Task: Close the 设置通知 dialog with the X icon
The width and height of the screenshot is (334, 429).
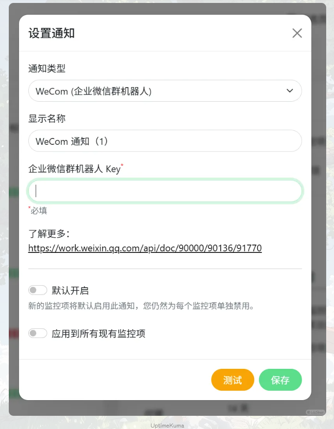Action: (297, 33)
